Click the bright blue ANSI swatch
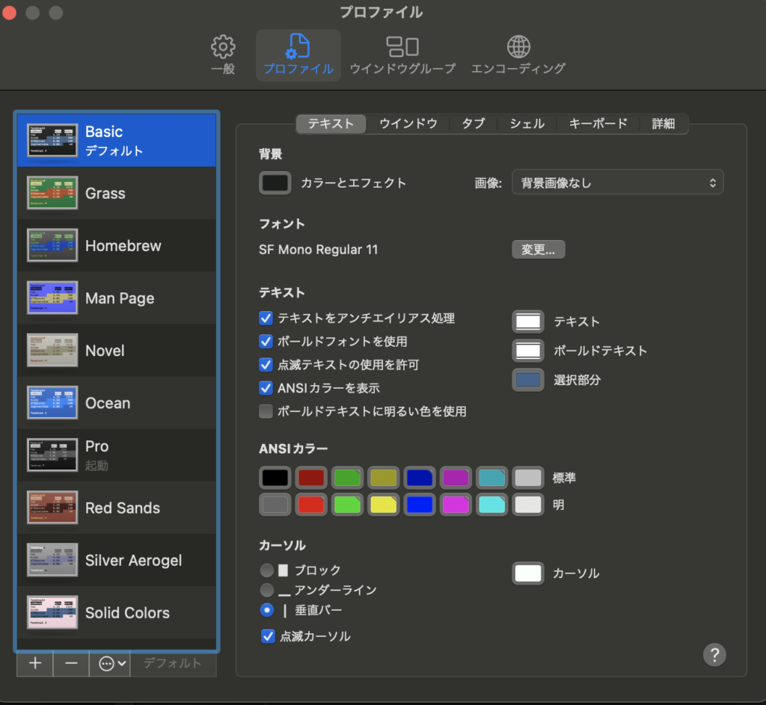 pyautogui.click(x=420, y=505)
